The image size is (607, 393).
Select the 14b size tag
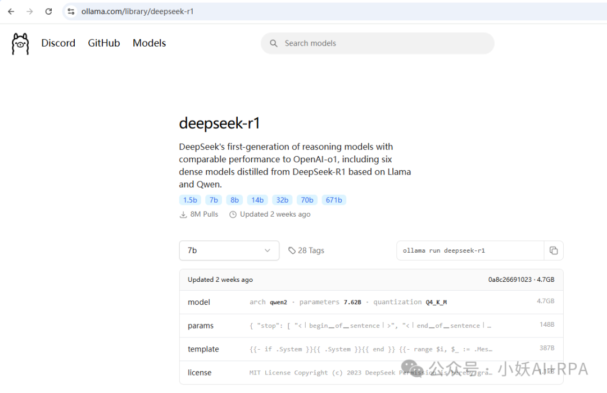click(257, 200)
